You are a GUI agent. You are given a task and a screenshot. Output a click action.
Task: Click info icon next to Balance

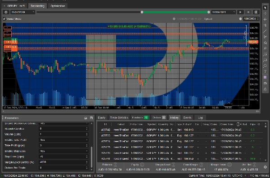coord(115,165)
